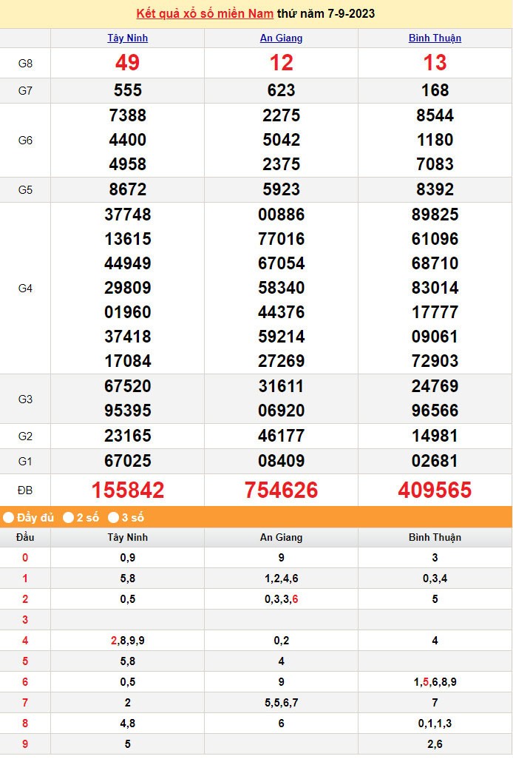Image resolution: width=513 pixels, height=759 pixels.
Task: Click G3 number 96566
Action: 435,411
